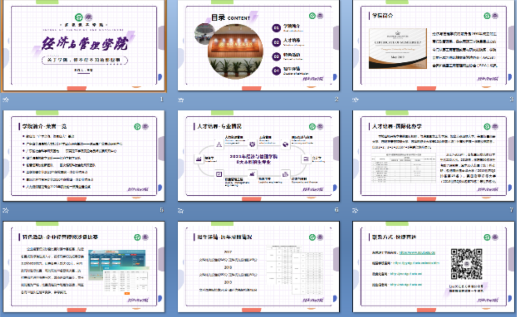Open the 学院简介-发展一览 slide thumbnail
The height and width of the screenshot is (317, 517).
click(x=83, y=156)
